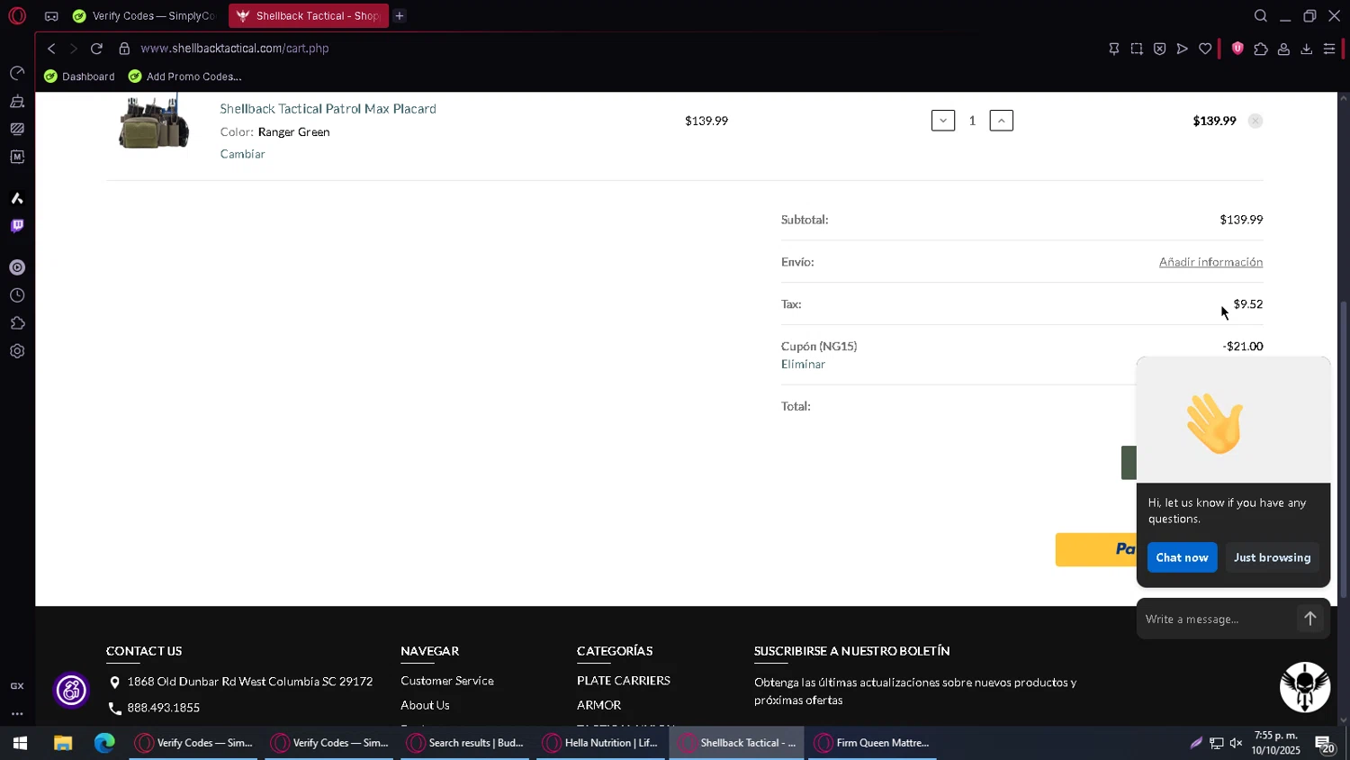This screenshot has width=1350, height=760.
Task: Click the pin icon in address bar
Action: [x=1114, y=49]
